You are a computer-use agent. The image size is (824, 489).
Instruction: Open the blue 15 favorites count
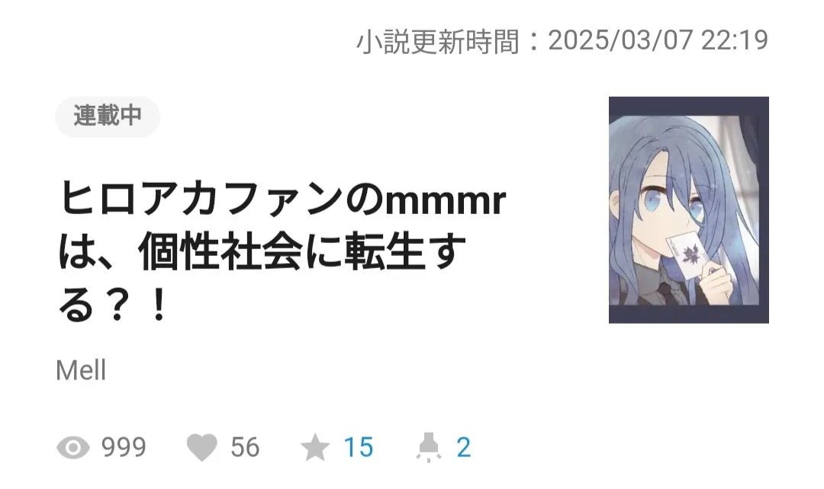point(359,448)
